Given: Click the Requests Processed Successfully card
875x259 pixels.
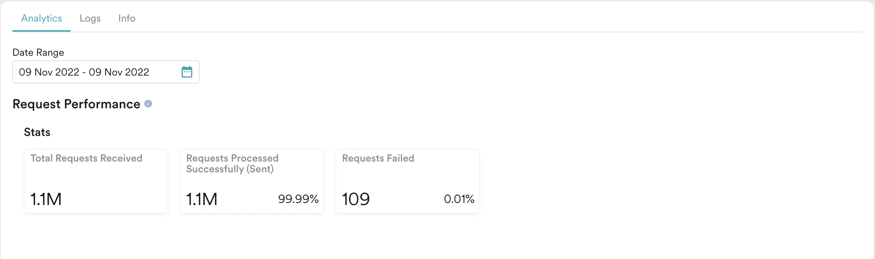Looking at the screenshot, I should pyautogui.click(x=251, y=181).
